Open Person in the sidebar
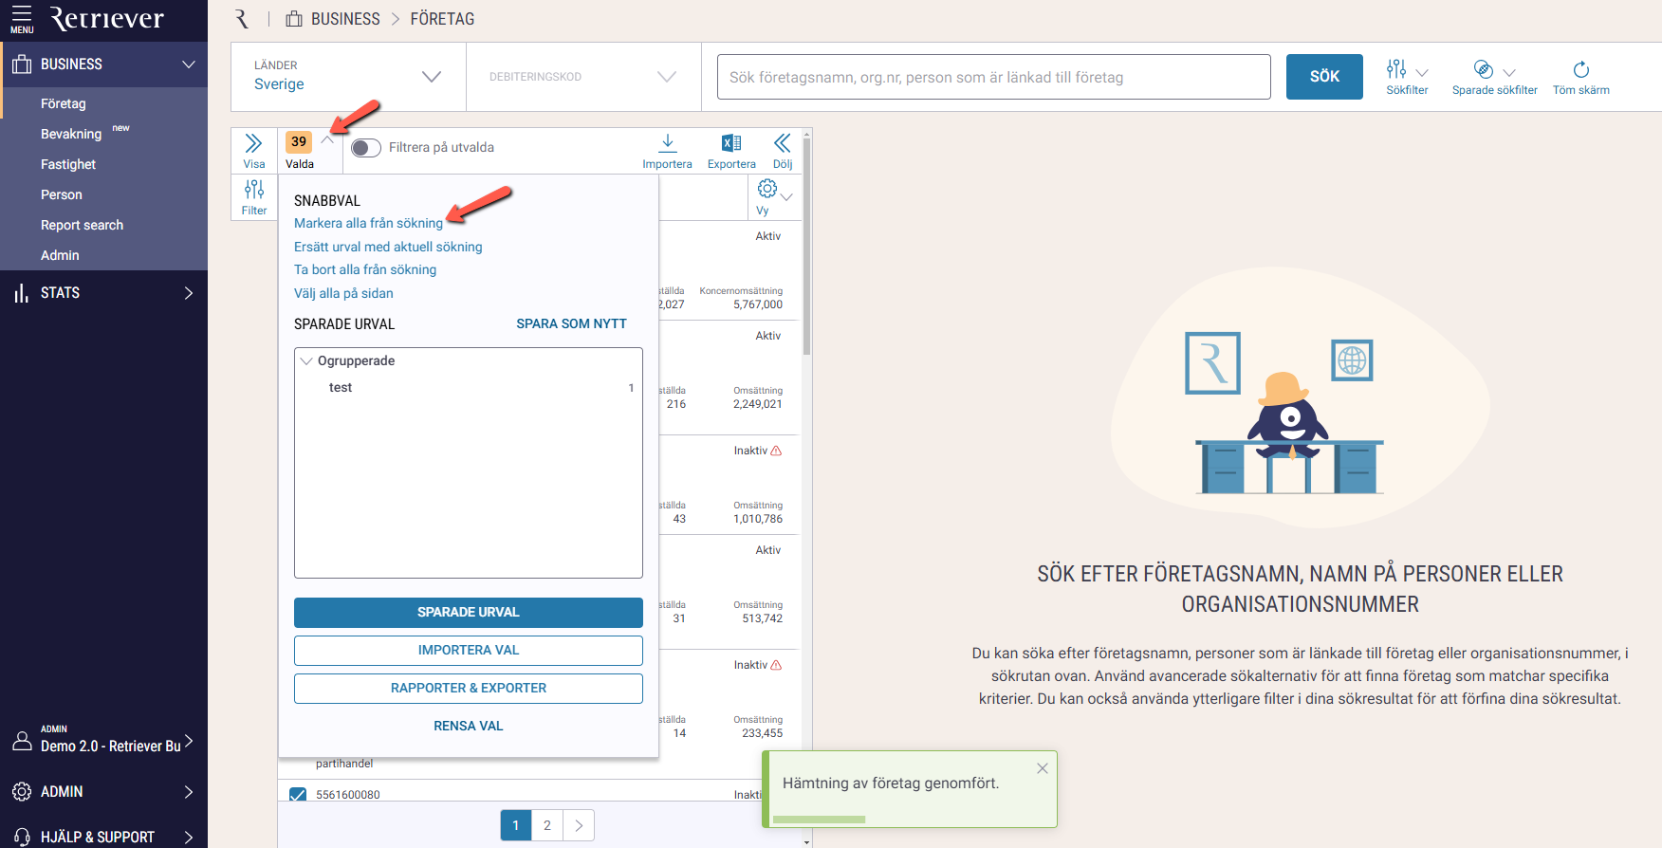This screenshot has height=848, width=1662. [x=62, y=194]
